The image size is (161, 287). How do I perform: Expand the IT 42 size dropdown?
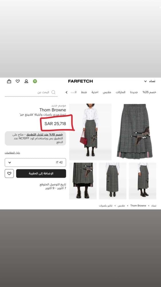click(36, 162)
